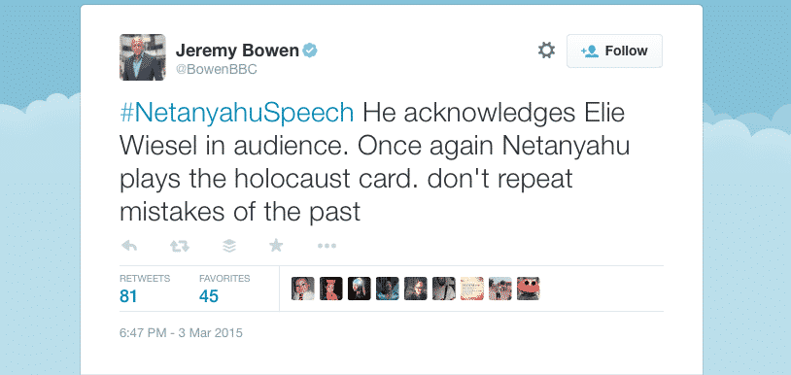View the 81 retweets list
Image resolution: width=791 pixels, height=375 pixels.
pyautogui.click(x=145, y=289)
